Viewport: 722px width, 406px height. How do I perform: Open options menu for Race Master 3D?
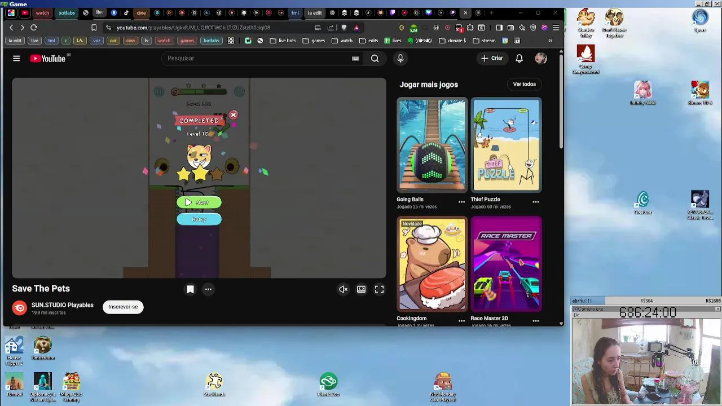[x=536, y=321]
